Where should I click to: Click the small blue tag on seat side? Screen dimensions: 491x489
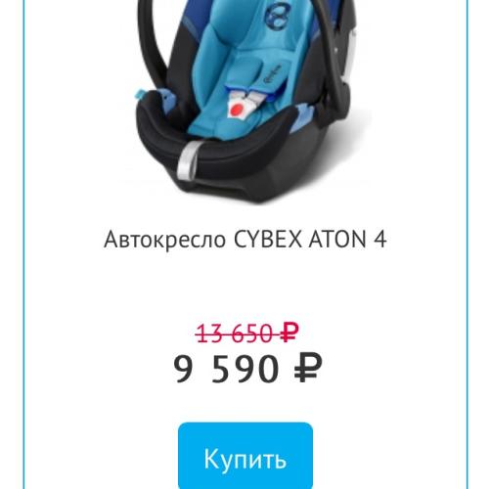point(140,95)
